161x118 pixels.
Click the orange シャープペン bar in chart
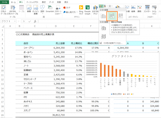pos(101,70)
